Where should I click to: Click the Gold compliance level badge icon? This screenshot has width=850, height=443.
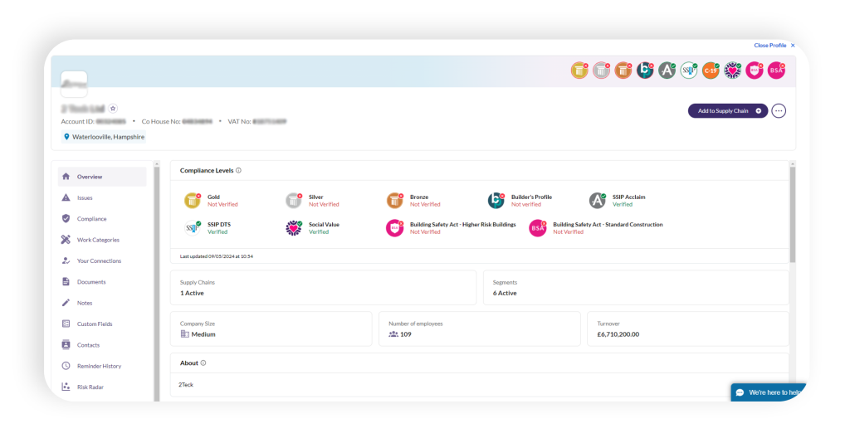[x=192, y=201]
